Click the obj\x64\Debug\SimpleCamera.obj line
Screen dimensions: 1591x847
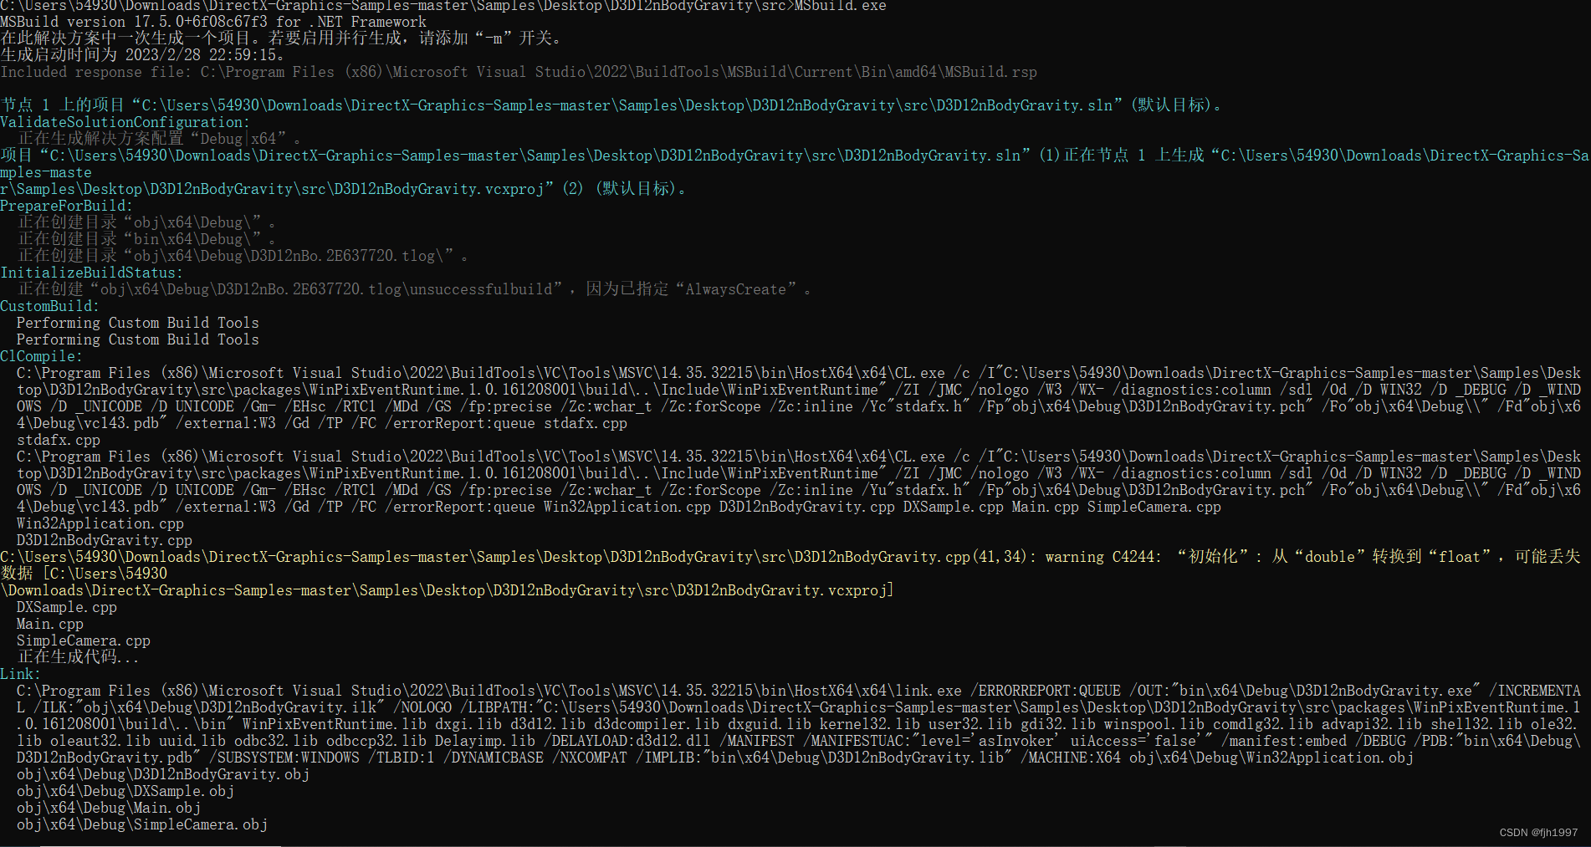click(x=142, y=824)
